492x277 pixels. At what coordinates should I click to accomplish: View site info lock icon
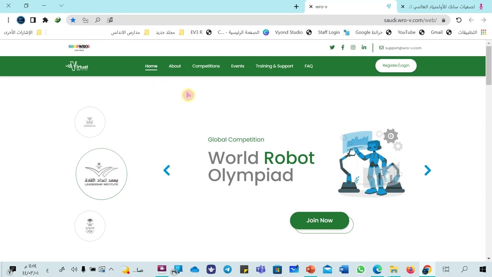pos(443,20)
